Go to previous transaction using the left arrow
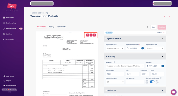 click(x=164, y=16)
